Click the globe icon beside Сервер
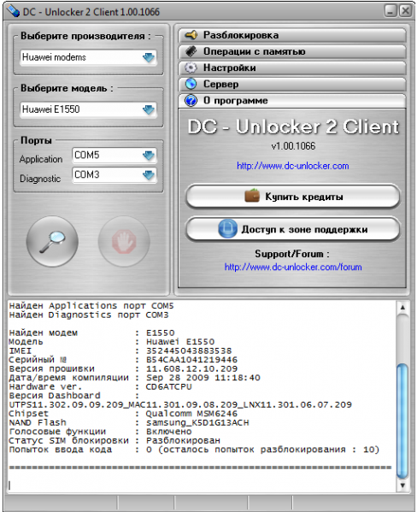 [191, 84]
